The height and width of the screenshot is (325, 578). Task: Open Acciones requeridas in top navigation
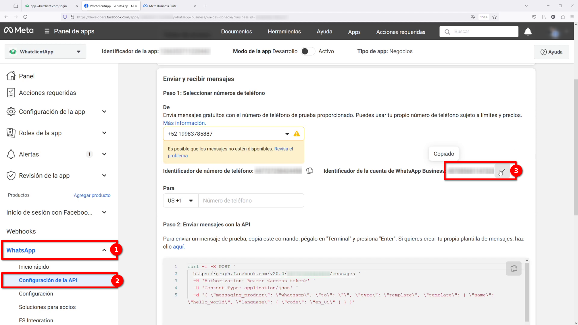[x=400, y=32]
